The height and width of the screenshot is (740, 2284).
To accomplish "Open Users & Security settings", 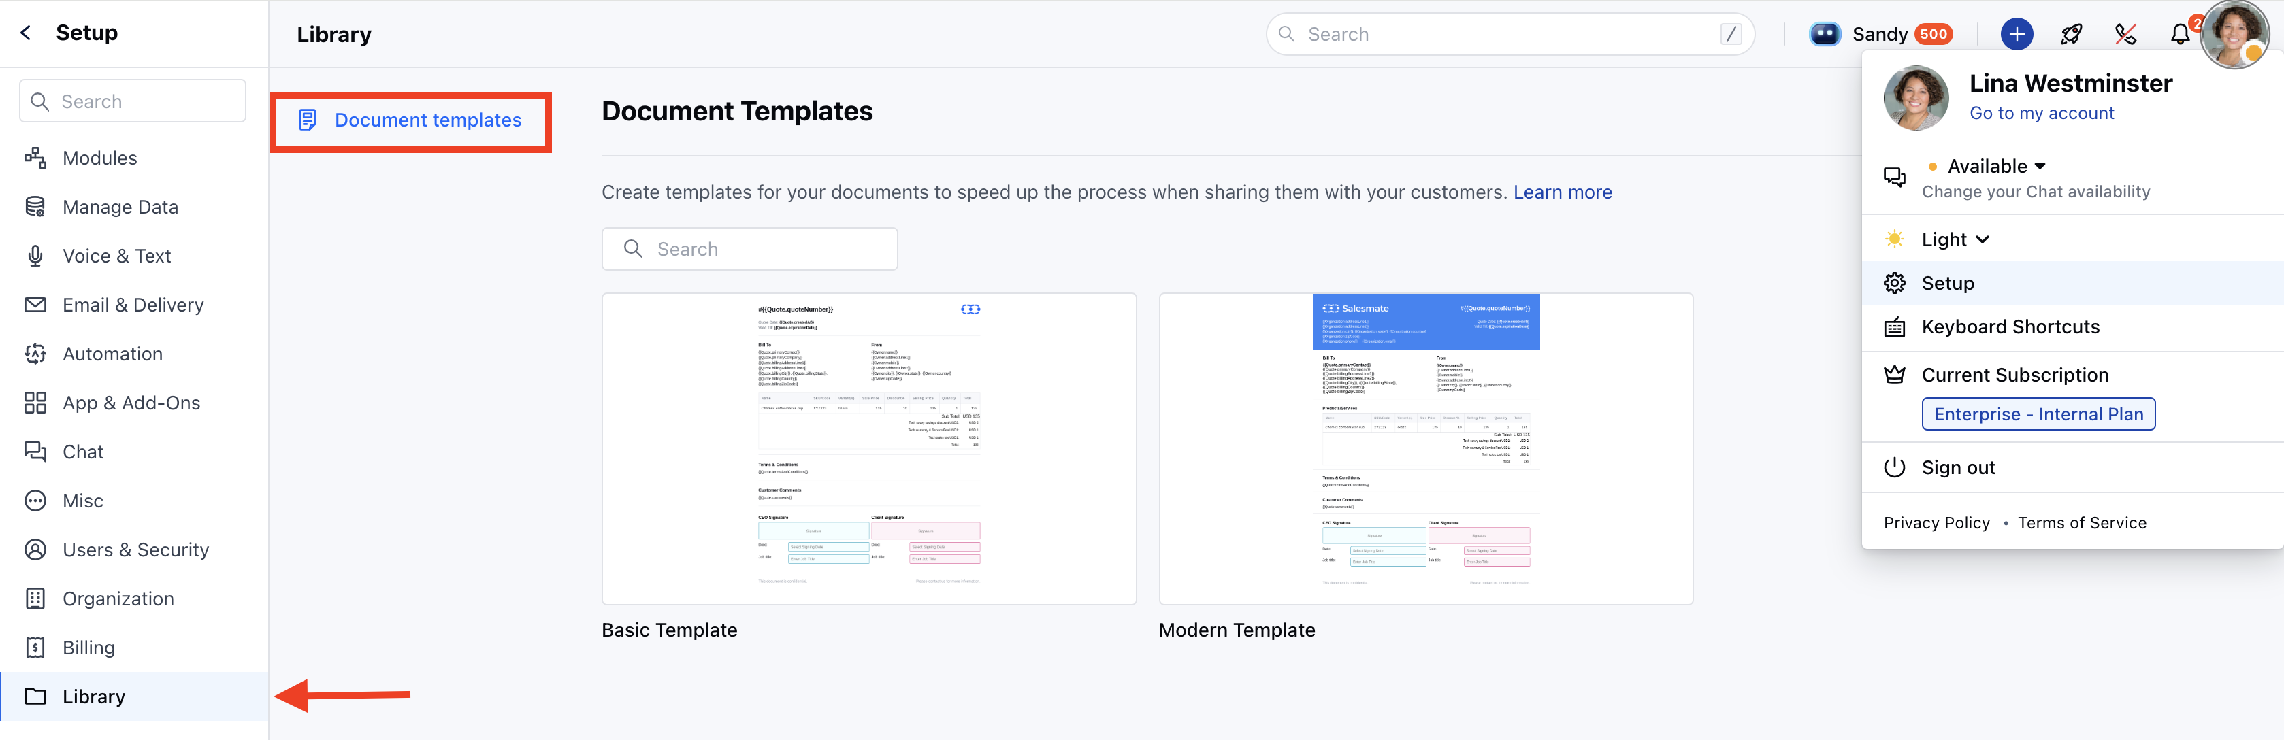I will point(134,550).
